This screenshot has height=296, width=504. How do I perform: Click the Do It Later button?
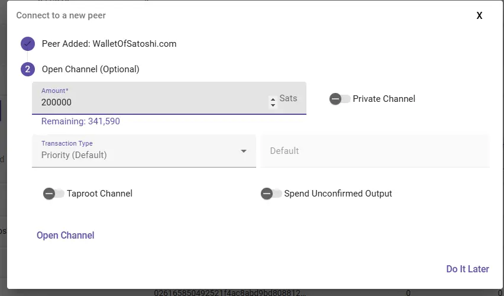467,269
